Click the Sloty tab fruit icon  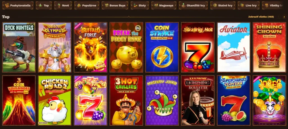click(135, 6)
